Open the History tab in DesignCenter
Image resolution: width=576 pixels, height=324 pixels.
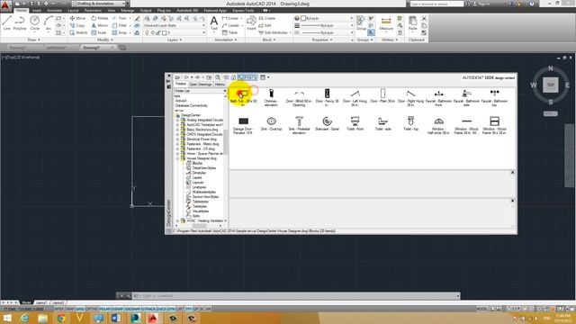[220, 85]
